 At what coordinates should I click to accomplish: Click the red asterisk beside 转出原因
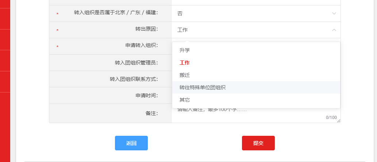coord(57,30)
